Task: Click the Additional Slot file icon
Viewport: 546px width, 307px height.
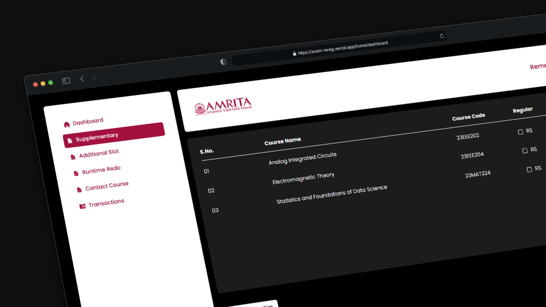Action: 73,157
